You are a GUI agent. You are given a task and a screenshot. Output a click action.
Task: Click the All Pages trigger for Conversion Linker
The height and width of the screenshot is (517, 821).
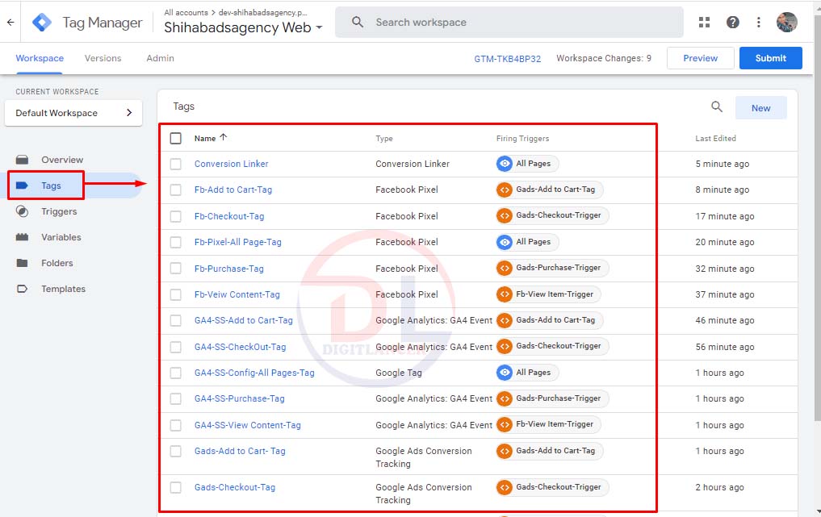(x=527, y=164)
